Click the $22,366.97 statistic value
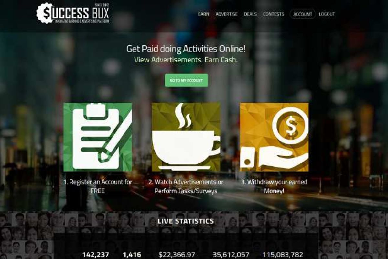This screenshot has height=259, width=388. pos(177,254)
